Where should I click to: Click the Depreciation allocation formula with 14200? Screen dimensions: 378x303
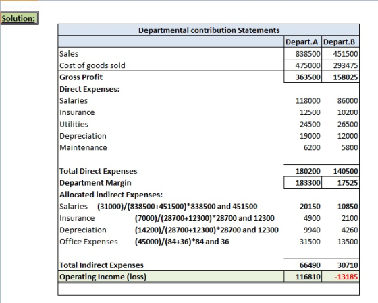coord(207,230)
